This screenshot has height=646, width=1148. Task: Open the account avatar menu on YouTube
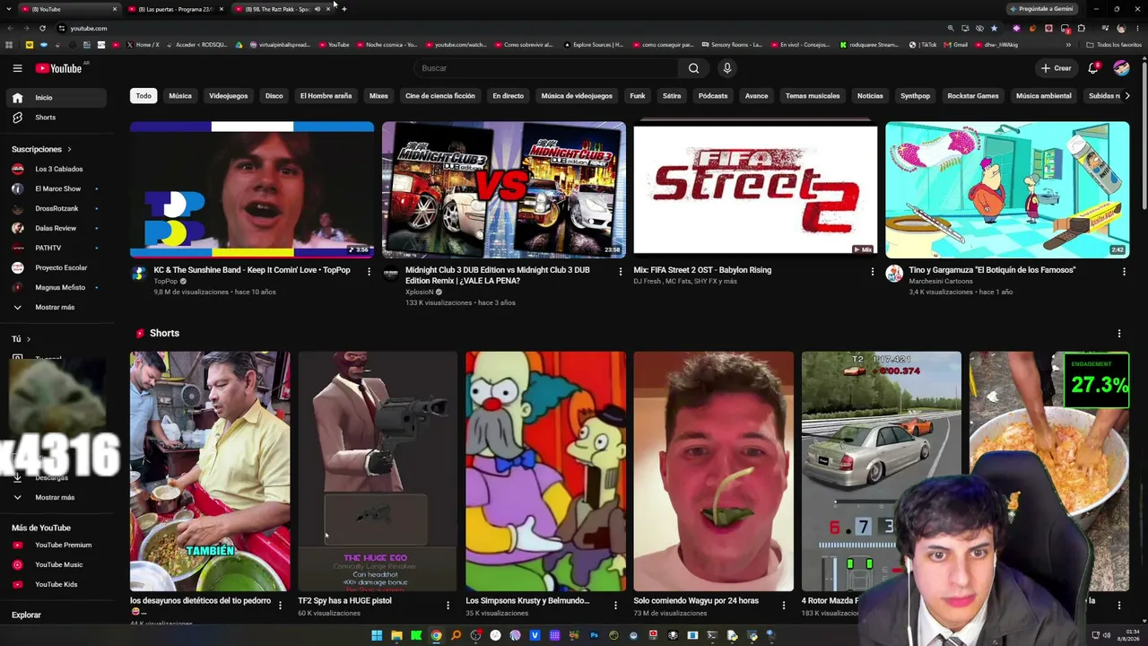click(x=1121, y=68)
